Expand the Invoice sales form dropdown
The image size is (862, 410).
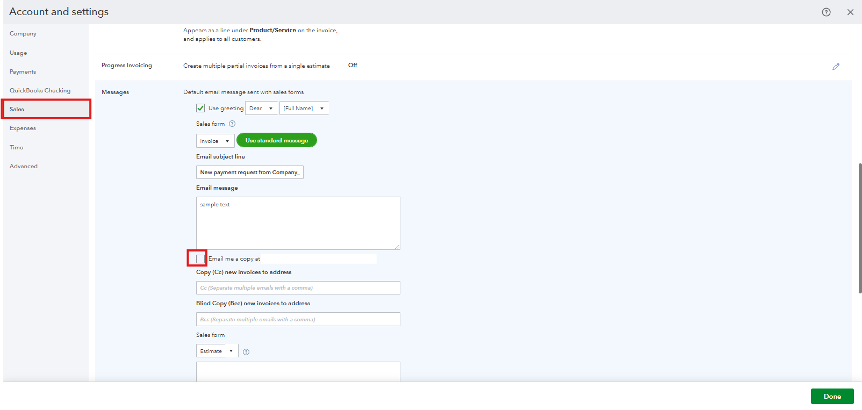tap(215, 141)
